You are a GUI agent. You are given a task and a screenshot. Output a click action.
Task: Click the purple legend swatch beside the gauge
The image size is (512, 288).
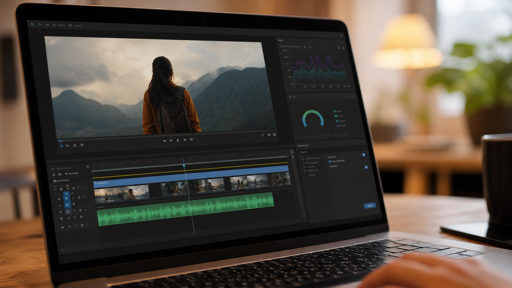tap(338, 126)
